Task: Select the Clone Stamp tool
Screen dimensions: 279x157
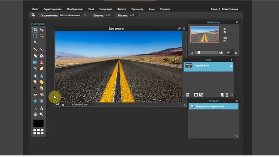Action: tap(41, 62)
